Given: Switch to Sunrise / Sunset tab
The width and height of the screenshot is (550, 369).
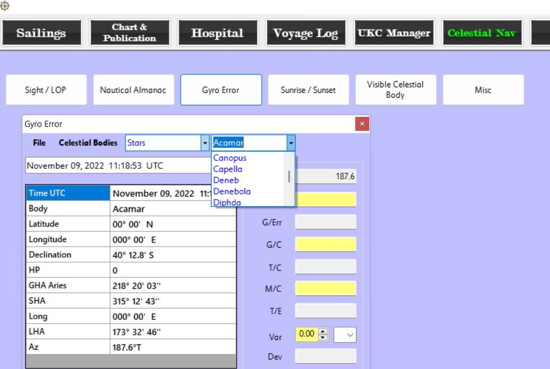Looking at the screenshot, I should [308, 90].
